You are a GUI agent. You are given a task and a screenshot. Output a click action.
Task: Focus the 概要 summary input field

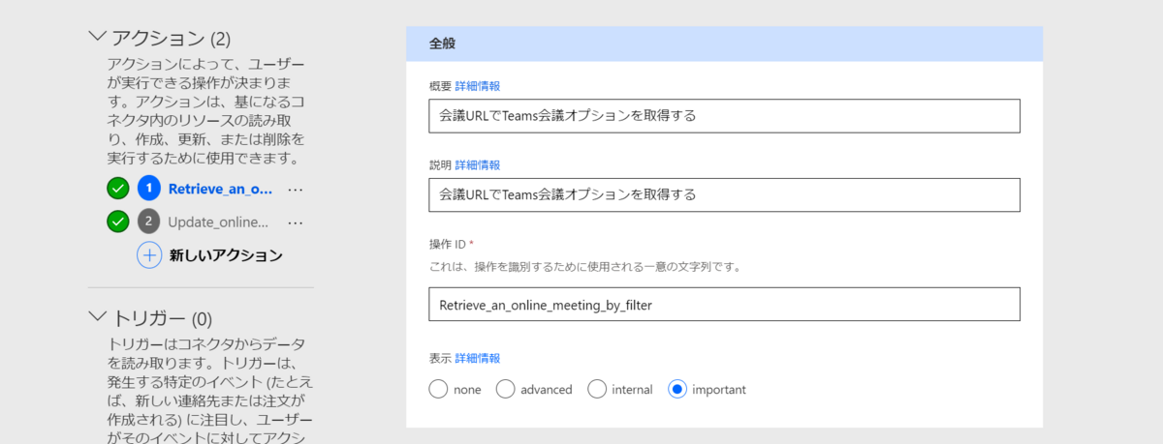click(x=724, y=116)
